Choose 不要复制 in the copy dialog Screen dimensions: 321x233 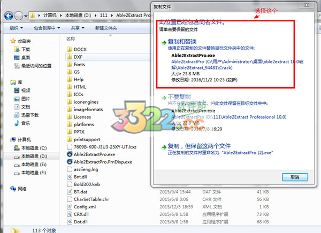pyautogui.click(x=179, y=97)
